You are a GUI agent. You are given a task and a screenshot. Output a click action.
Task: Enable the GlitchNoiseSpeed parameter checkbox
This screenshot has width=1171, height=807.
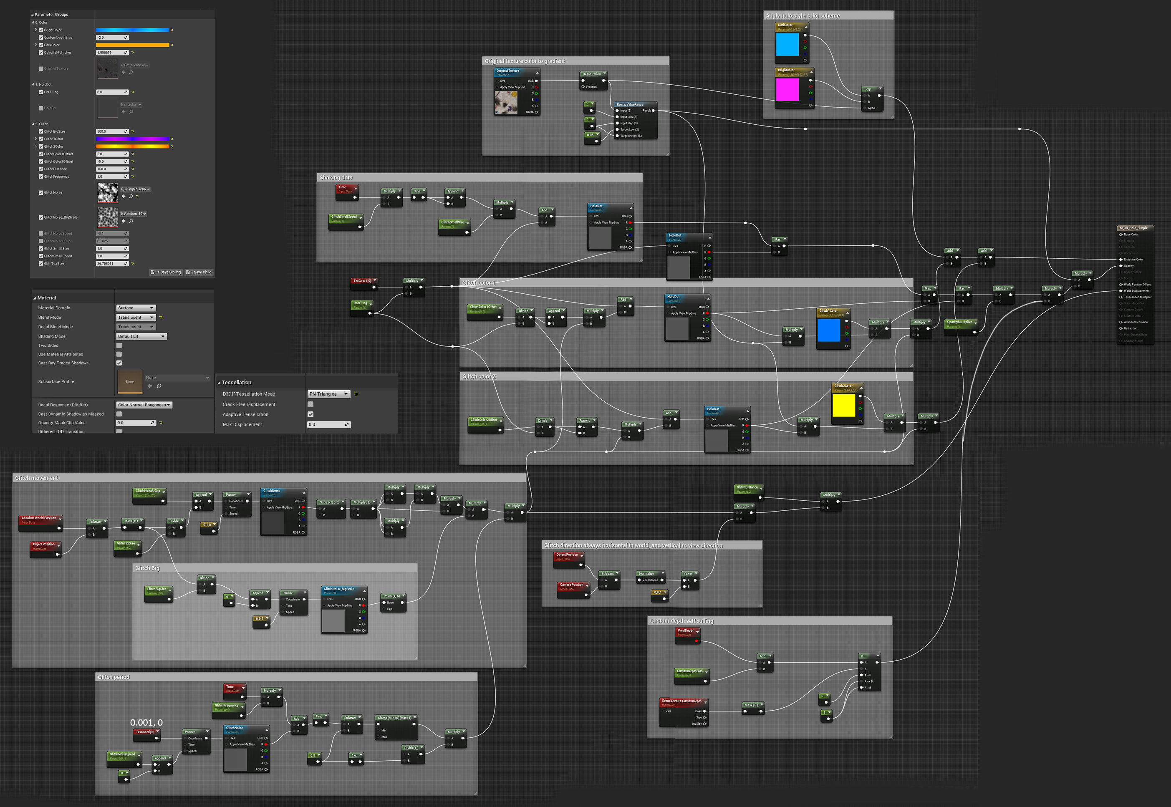tap(41, 234)
